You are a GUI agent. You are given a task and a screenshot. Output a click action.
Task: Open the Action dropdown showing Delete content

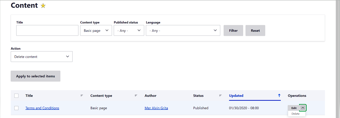41,57
